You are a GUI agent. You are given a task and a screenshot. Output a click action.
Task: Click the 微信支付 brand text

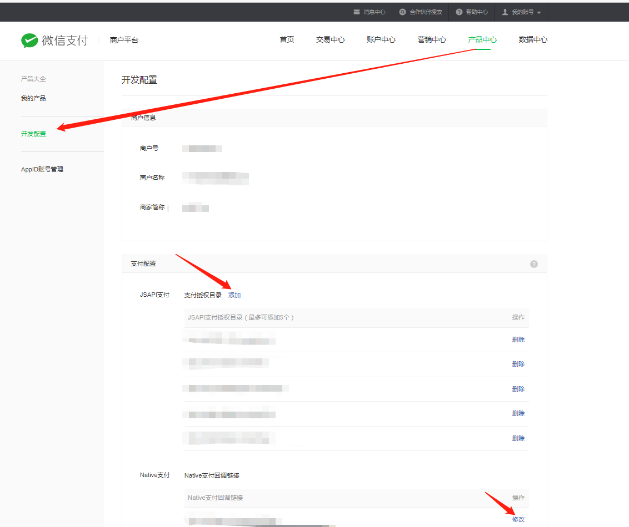(65, 40)
